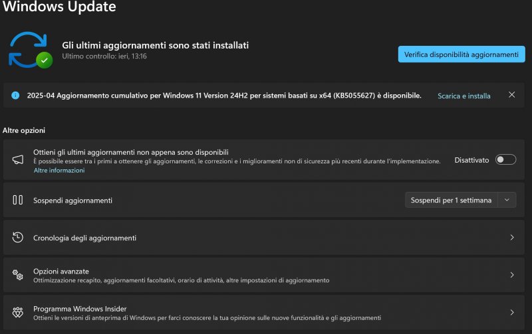Image resolution: width=532 pixels, height=334 pixels.
Task: Click the megaphone icon for latest updates
Action: coord(18,159)
